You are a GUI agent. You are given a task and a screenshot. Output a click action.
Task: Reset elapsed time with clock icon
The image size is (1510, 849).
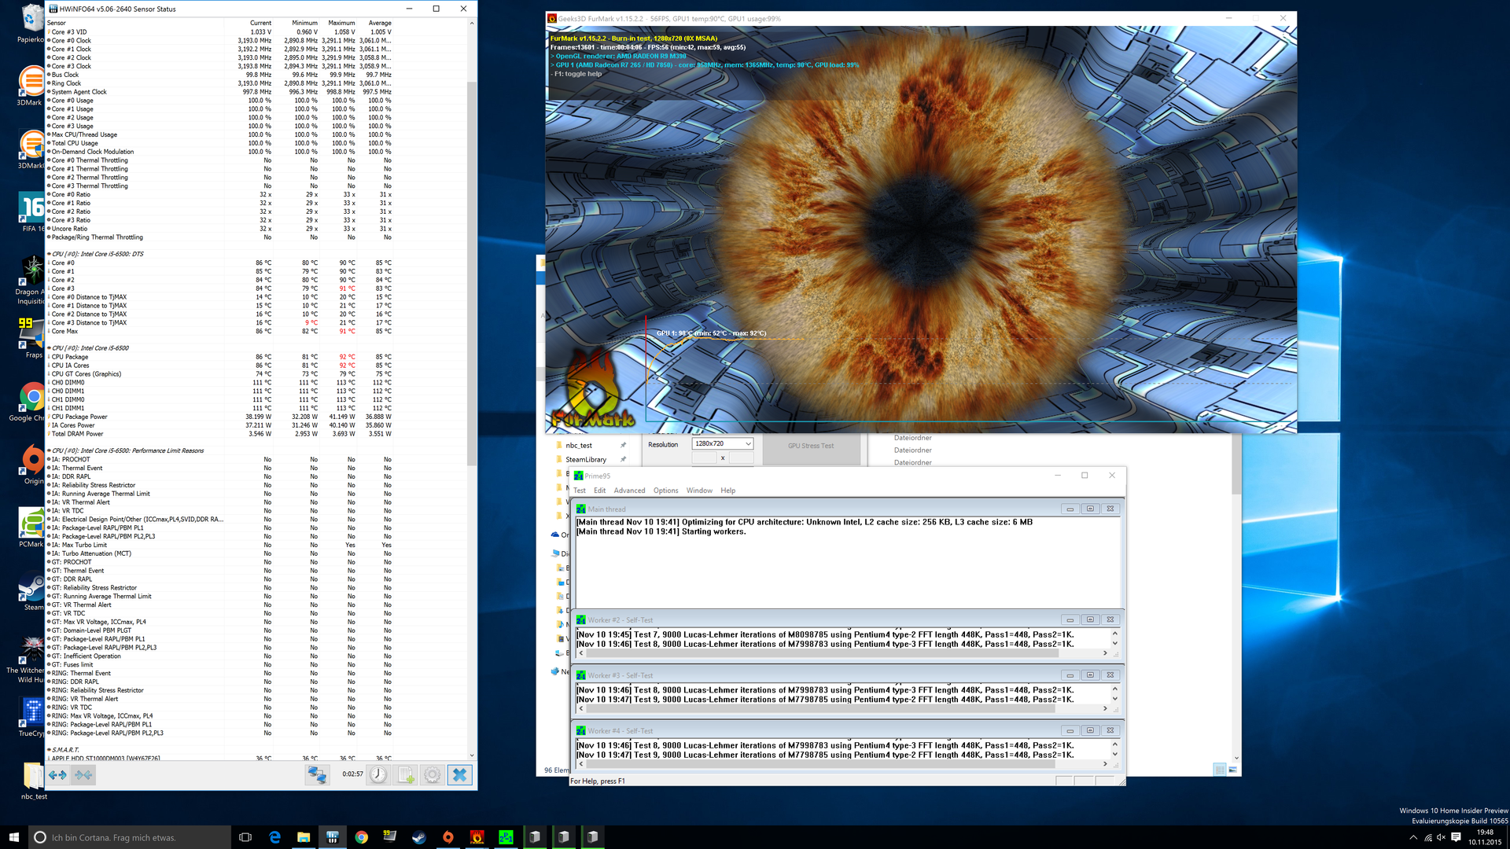[378, 775]
